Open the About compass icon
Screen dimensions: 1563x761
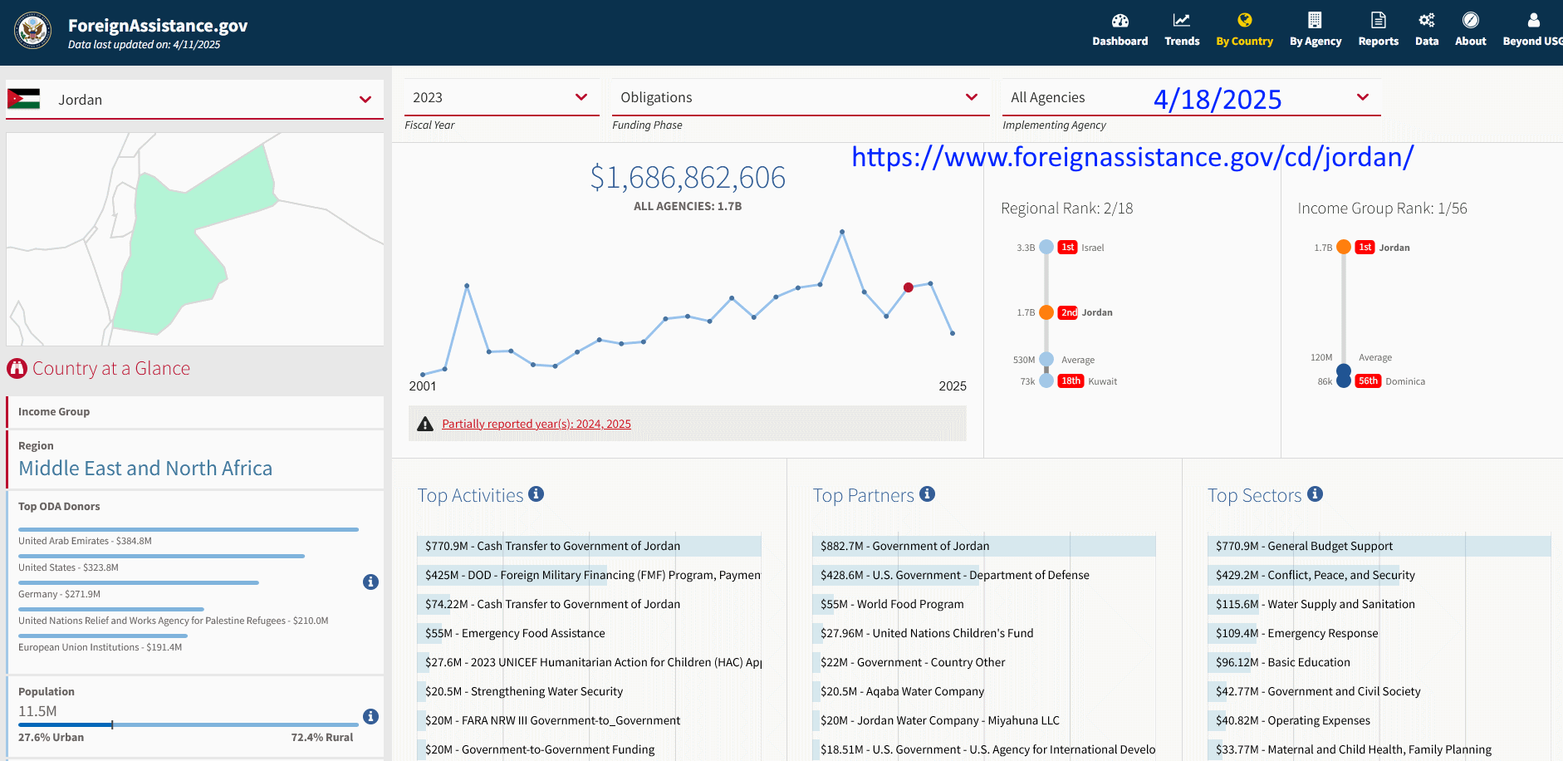tap(1471, 20)
